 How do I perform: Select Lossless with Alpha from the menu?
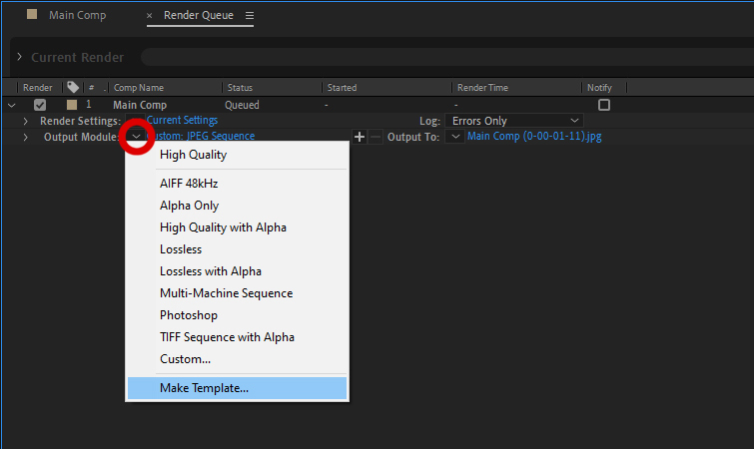tap(211, 271)
